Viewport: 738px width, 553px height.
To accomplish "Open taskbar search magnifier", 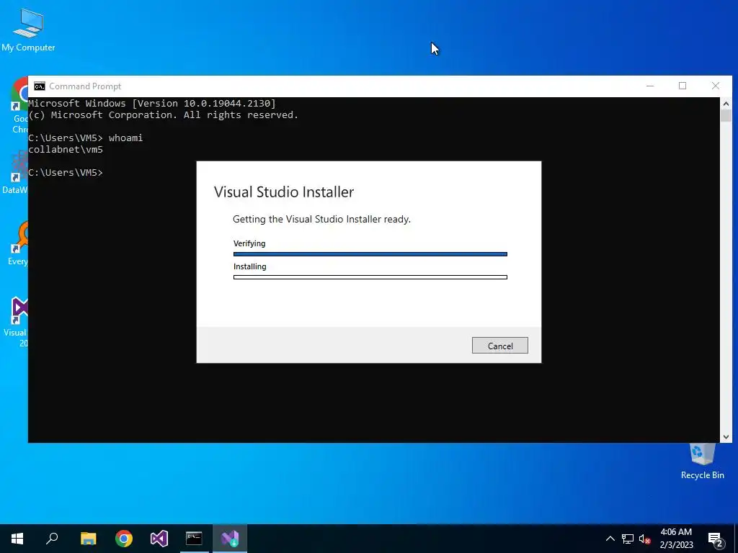I will (x=52, y=539).
